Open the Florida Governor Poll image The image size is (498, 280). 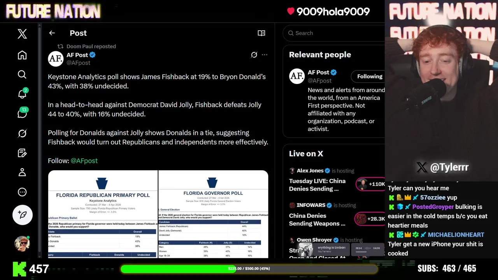pos(213,214)
